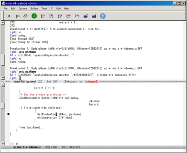The image size is (187, 153).
Task: Go down one stack frame icon
Action: point(94,16)
